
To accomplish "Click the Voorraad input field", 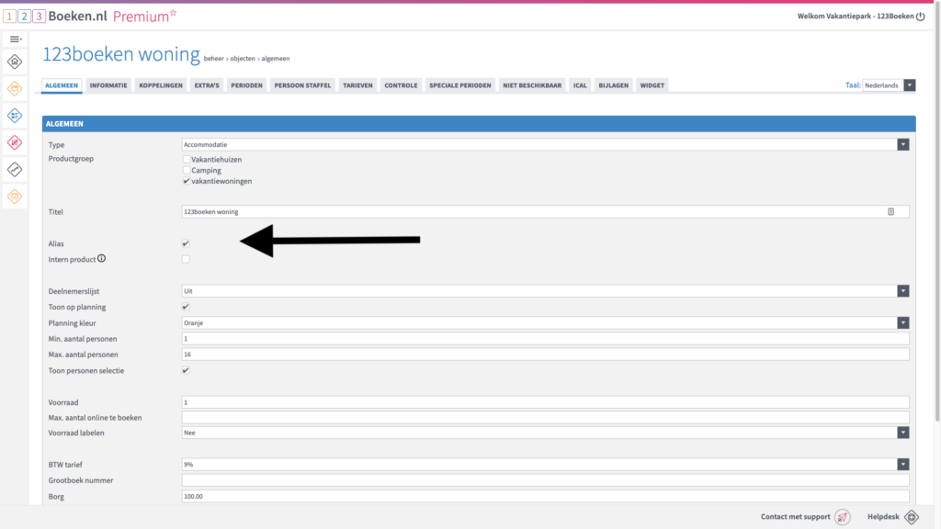I will click(546, 402).
